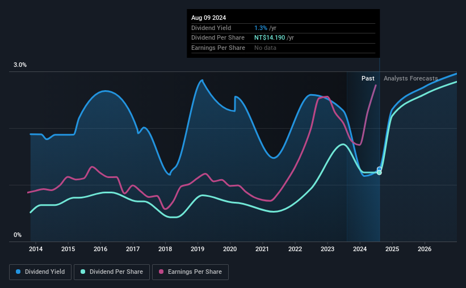Select the 'Past' label on the chart
This screenshot has height=288, width=466.
coord(368,78)
